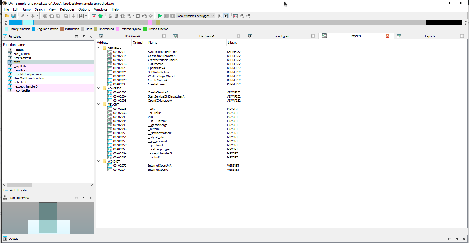Click the Function name column header
The height and width of the screenshot is (243, 469).
(48, 45)
